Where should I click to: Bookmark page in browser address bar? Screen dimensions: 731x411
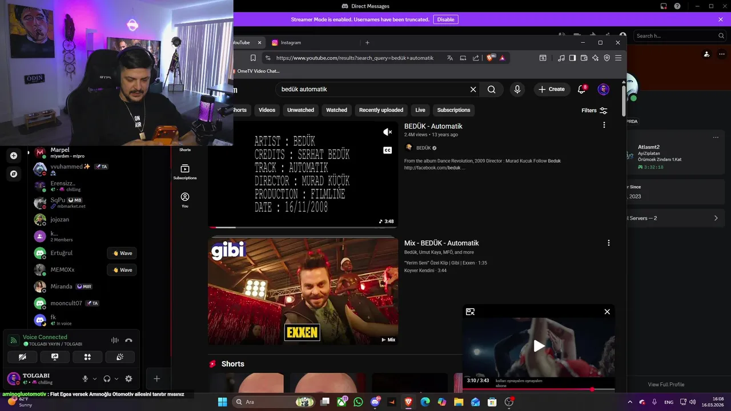253,58
